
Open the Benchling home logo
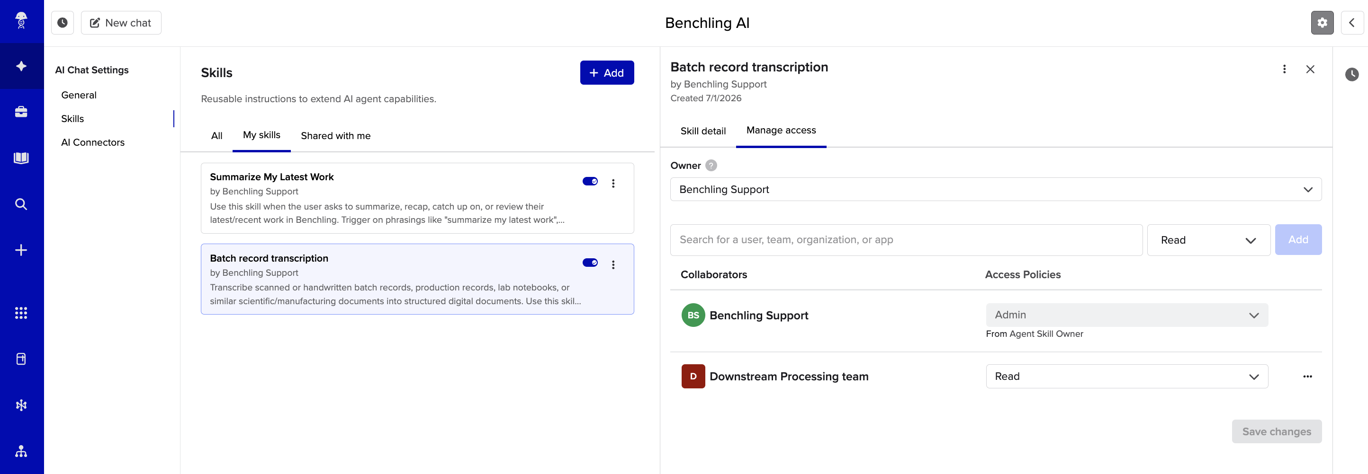(x=21, y=21)
